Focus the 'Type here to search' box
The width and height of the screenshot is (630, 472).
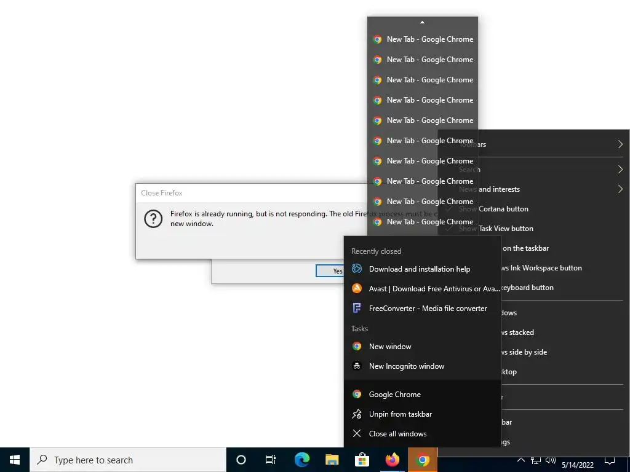click(x=128, y=460)
